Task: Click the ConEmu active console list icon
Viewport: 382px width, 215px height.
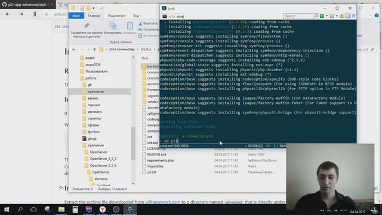Action: [x=332, y=16]
